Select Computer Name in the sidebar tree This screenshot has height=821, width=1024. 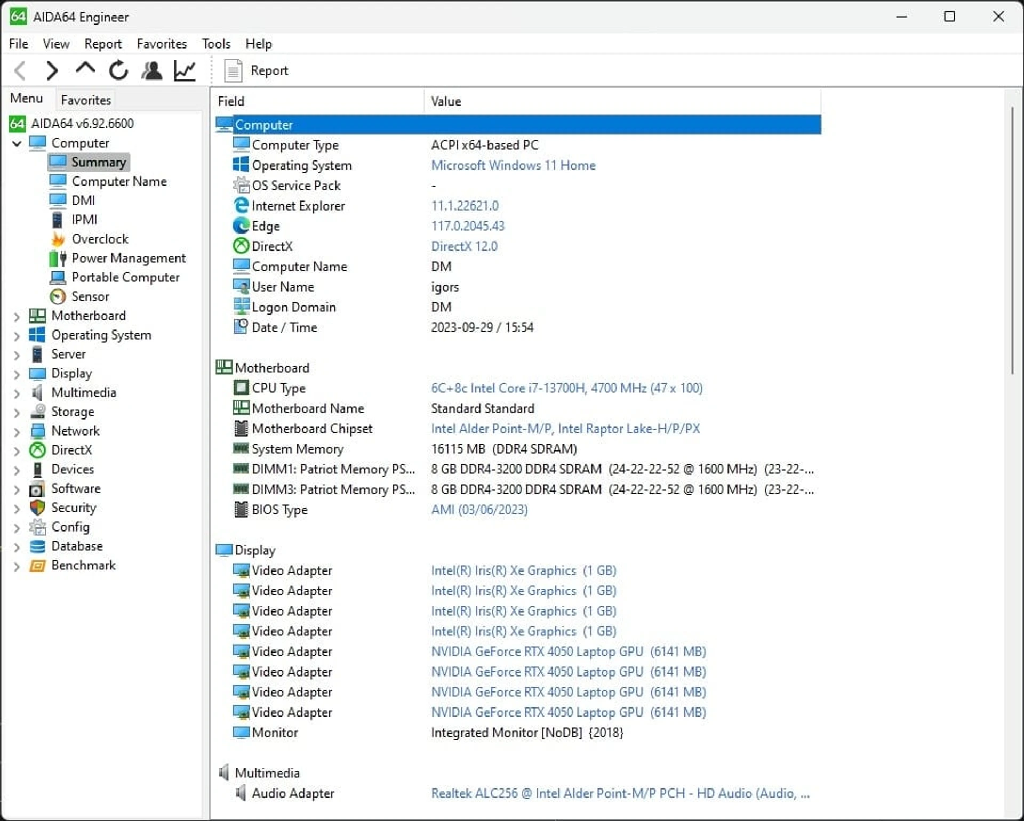point(108,181)
